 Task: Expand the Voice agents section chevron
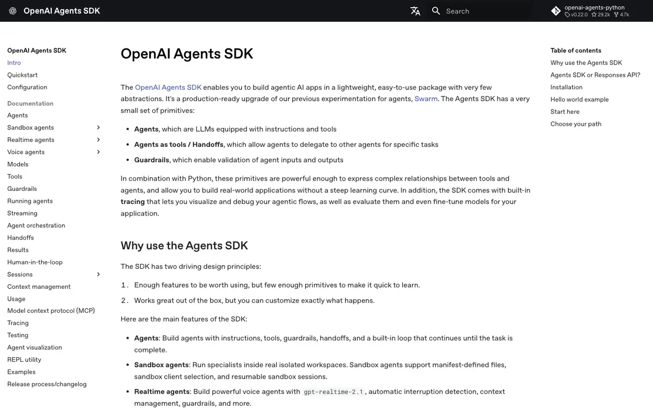pyautogui.click(x=98, y=152)
